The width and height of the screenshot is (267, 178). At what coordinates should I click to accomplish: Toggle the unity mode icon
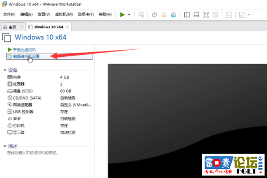[215, 15]
